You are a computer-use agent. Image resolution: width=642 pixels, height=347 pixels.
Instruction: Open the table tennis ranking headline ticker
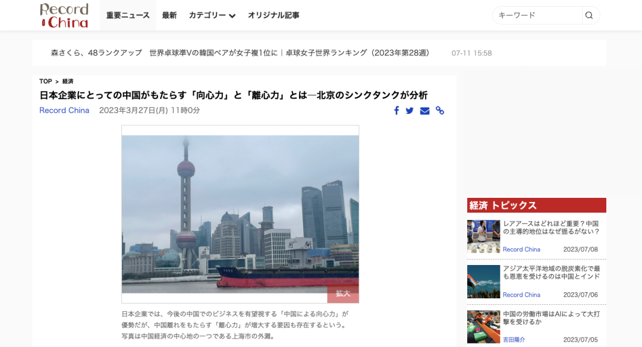pos(240,53)
